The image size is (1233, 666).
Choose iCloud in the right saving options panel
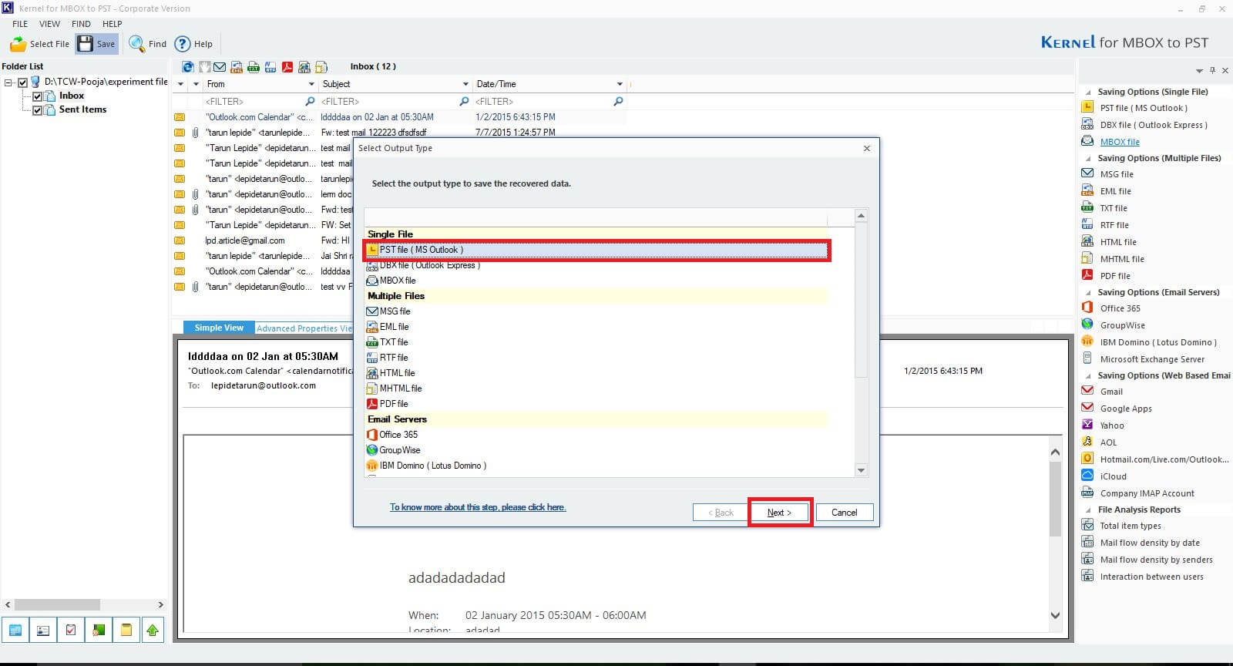[x=1113, y=476]
